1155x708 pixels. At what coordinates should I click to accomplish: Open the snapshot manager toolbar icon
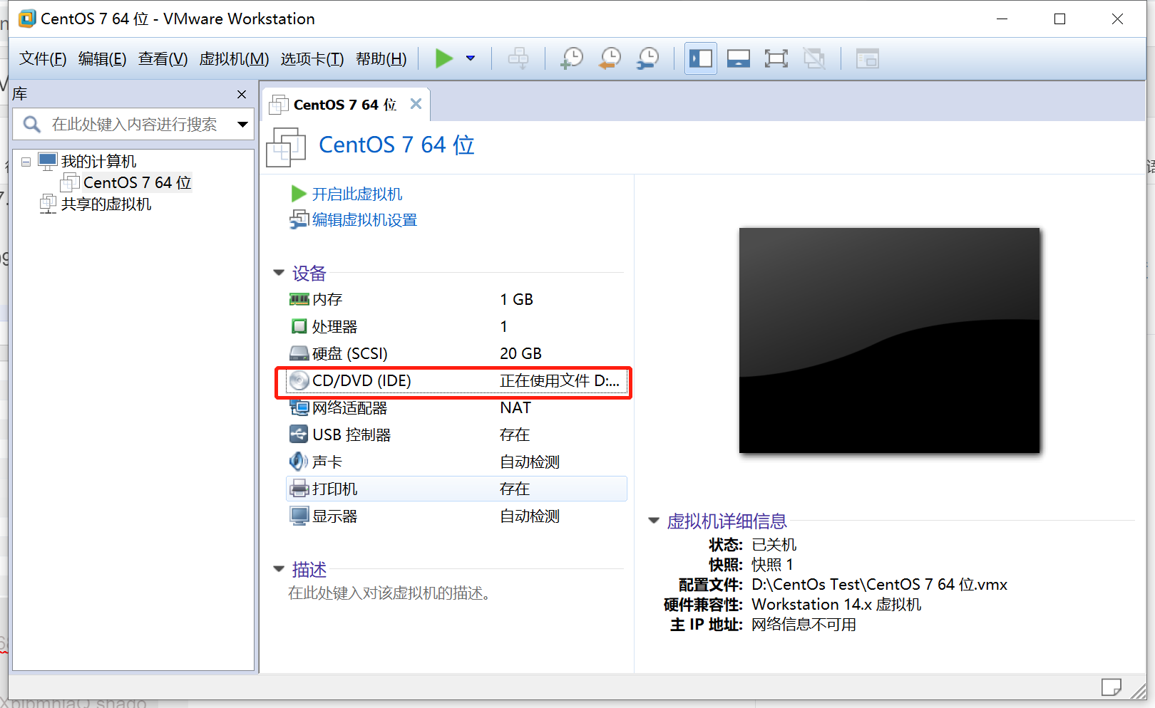click(647, 58)
